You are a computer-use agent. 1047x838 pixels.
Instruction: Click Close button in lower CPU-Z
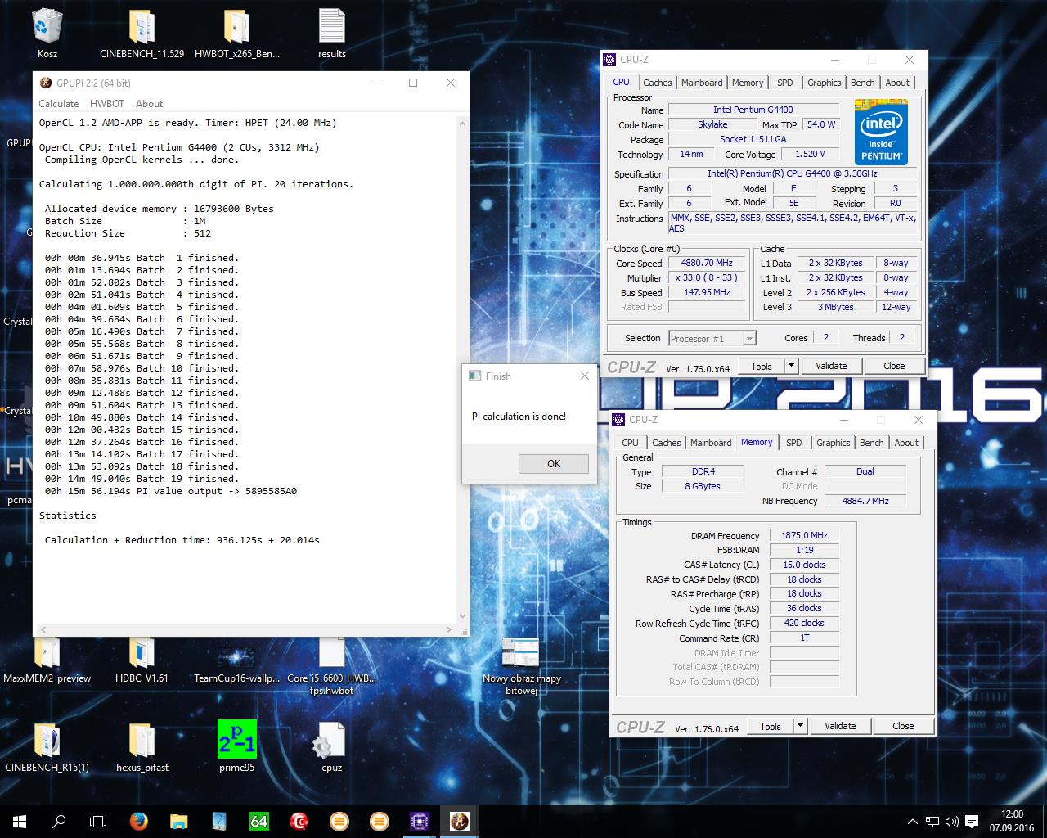[x=903, y=726]
